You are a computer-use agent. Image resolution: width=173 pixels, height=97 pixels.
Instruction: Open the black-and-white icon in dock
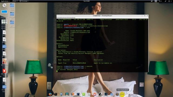tap(100, 94)
